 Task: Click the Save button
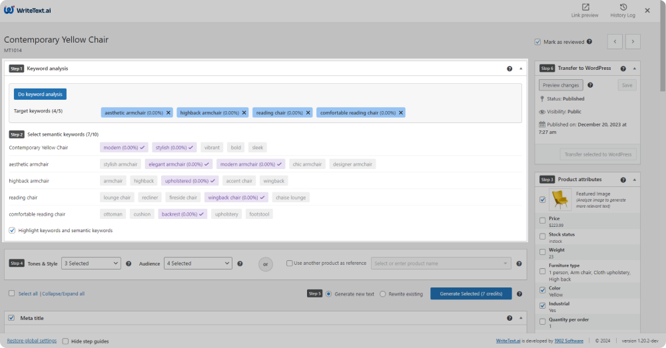click(x=627, y=85)
